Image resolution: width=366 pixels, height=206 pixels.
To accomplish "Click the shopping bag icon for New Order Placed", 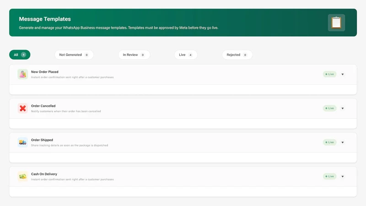I will (x=22, y=74).
